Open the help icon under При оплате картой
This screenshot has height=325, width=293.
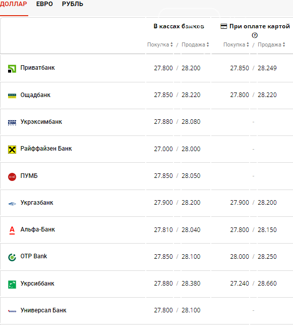pyautogui.click(x=255, y=35)
